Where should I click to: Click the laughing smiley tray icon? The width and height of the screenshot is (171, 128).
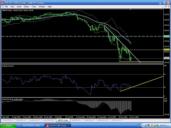[155, 126]
